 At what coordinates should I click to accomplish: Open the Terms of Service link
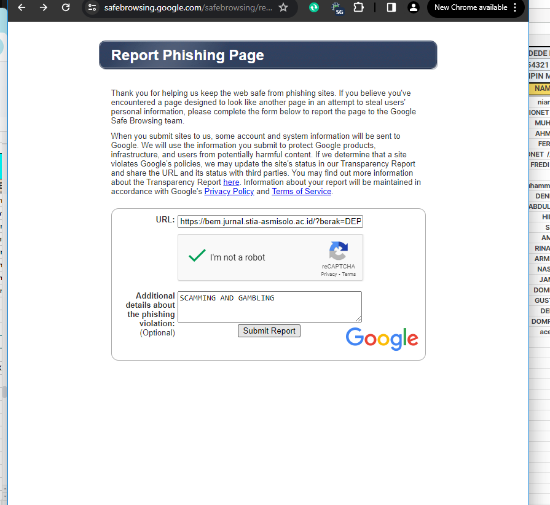pyautogui.click(x=301, y=192)
